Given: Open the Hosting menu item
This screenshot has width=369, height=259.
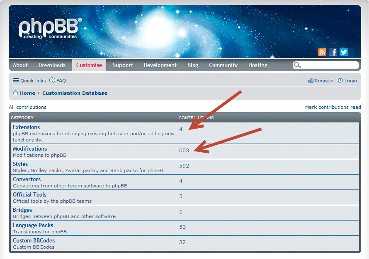Looking at the screenshot, I should click(x=258, y=65).
